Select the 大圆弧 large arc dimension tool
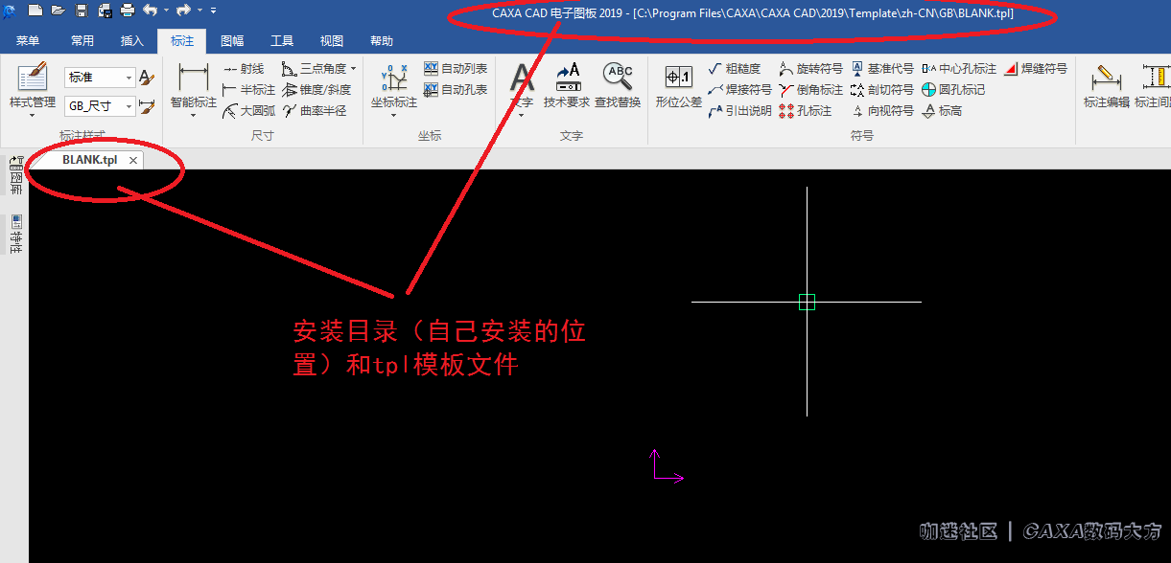 pyautogui.click(x=249, y=111)
